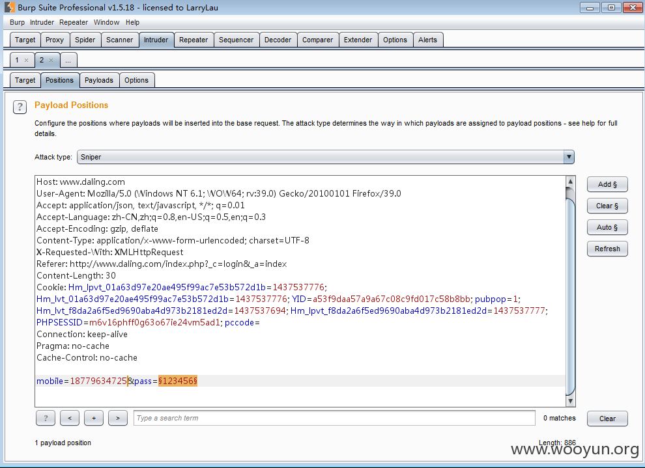Click the Host: www.daling.com line
The height and width of the screenshot is (468, 645).
pos(81,182)
